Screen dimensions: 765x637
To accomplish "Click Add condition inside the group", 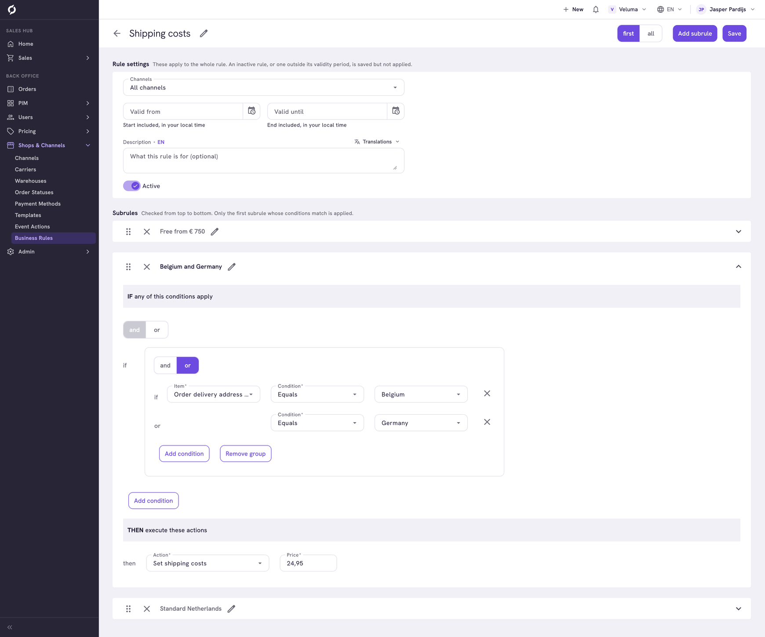I will point(184,454).
